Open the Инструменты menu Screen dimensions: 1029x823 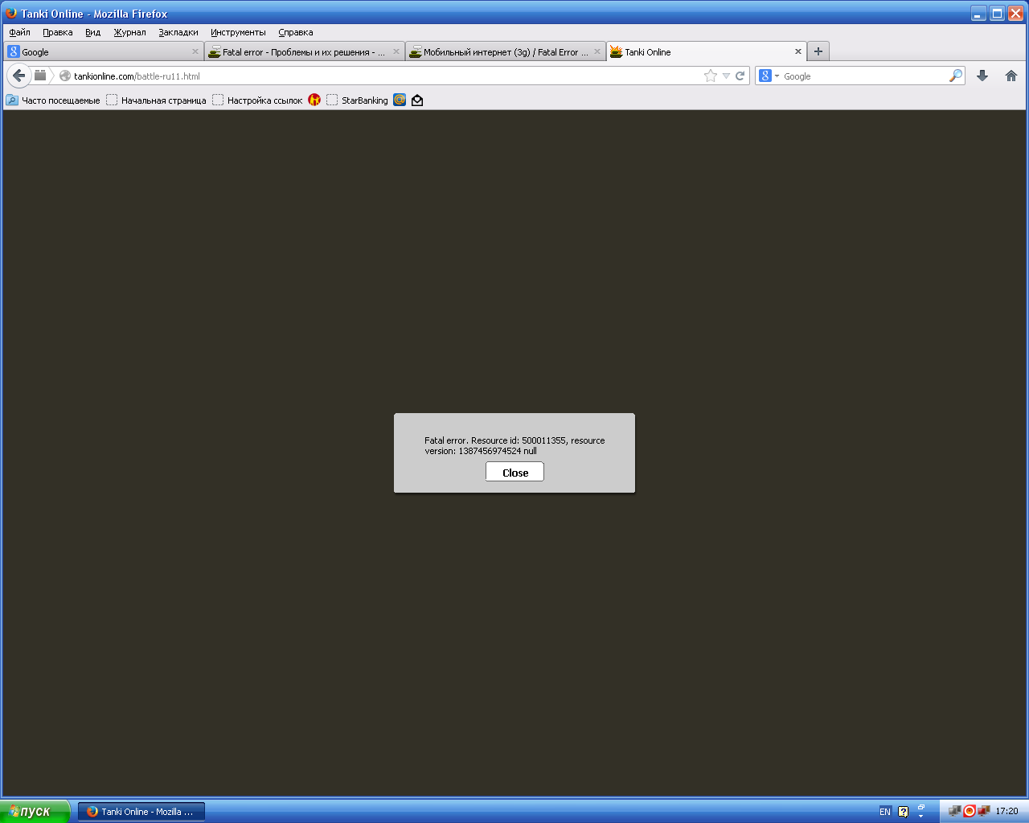pyautogui.click(x=238, y=32)
